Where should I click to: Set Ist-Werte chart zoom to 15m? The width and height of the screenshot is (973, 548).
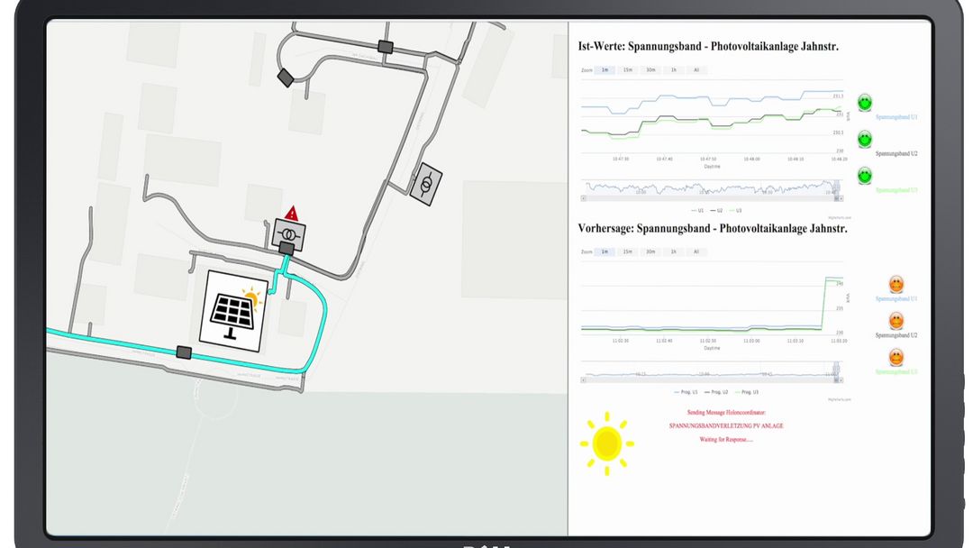[x=628, y=69]
